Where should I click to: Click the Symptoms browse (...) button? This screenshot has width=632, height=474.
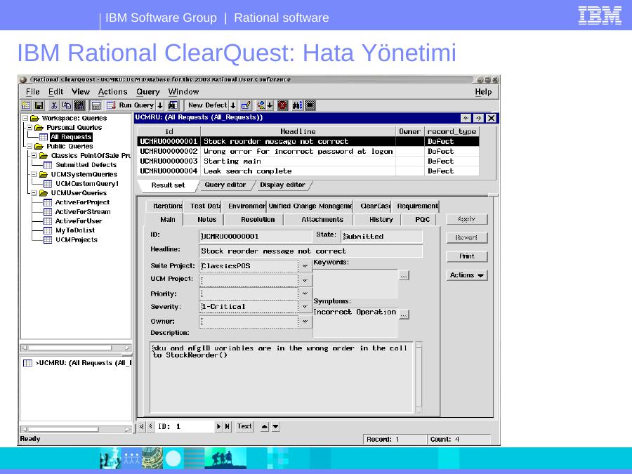click(x=404, y=315)
